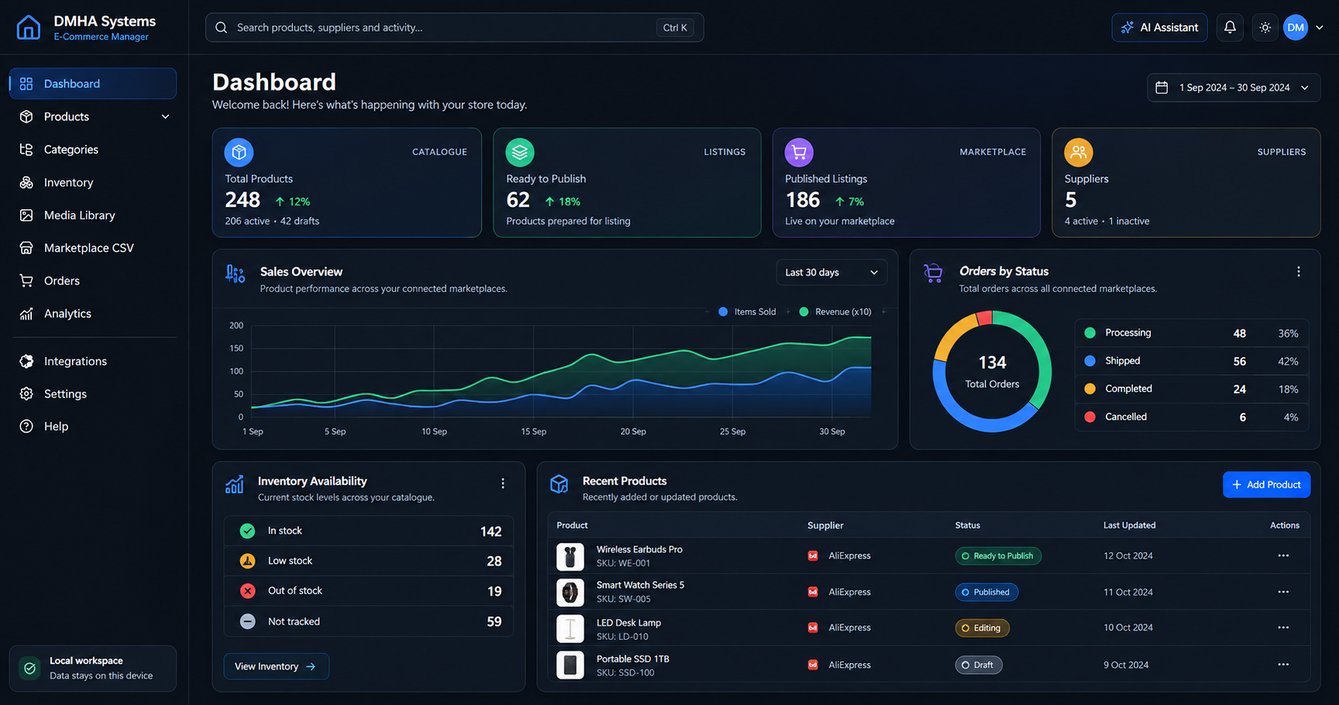This screenshot has height=705, width=1339.
Task: Click the green Processing color dot
Action: click(1090, 333)
